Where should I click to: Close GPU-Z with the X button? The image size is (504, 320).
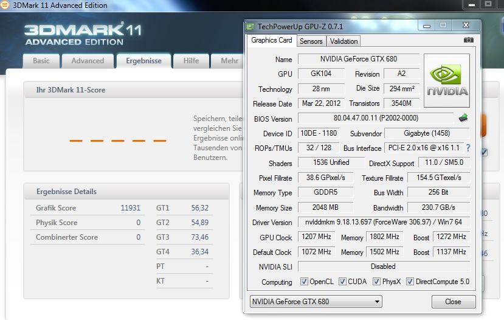[466, 25]
